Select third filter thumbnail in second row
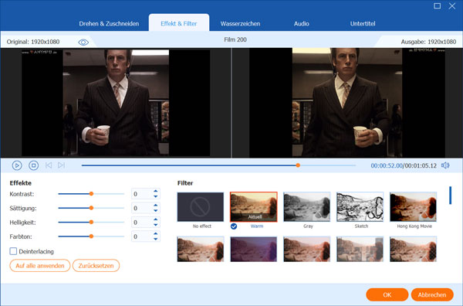The image size is (463, 306). point(307,250)
